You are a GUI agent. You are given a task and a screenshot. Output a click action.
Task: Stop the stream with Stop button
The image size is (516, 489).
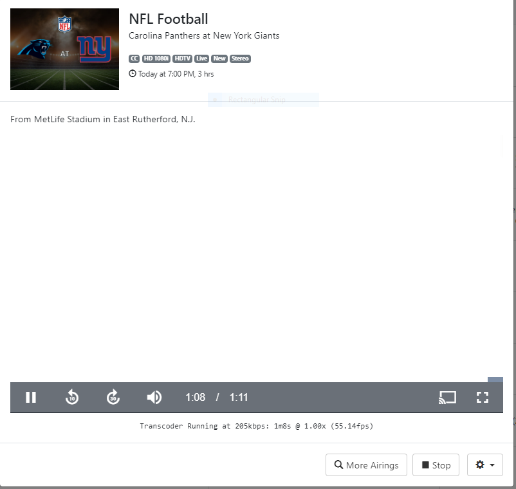click(436, 465)
